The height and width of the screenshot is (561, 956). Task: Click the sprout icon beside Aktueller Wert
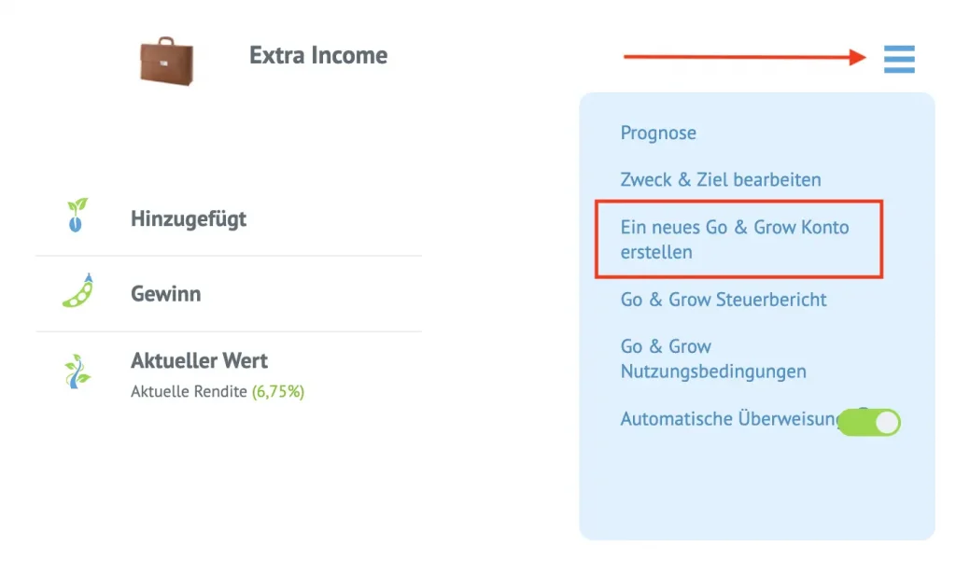[77, 371]
